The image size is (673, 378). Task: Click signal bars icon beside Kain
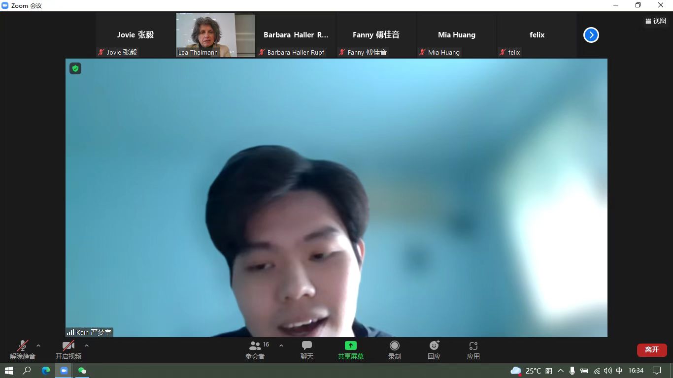coord(70,333)
